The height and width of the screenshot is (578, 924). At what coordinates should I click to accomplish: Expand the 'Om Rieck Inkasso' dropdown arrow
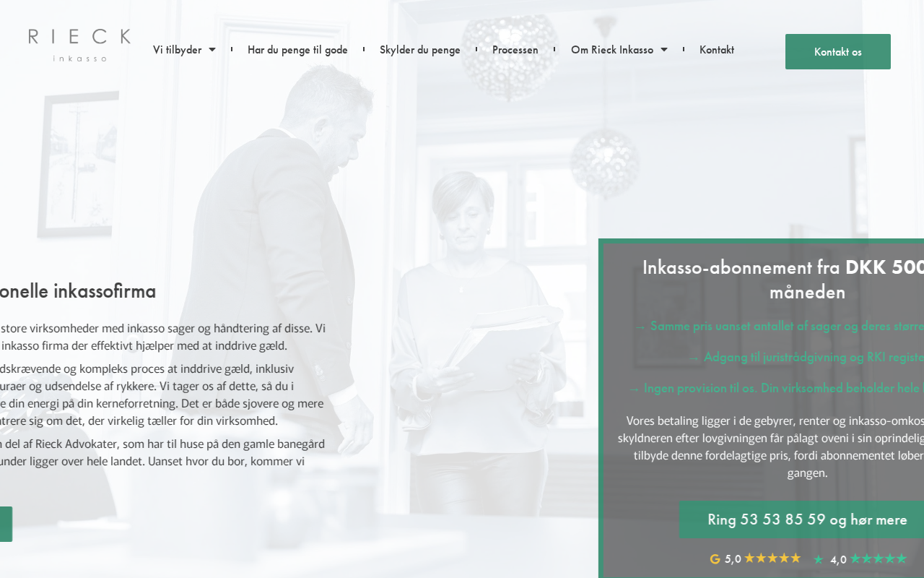click(664, 50)
